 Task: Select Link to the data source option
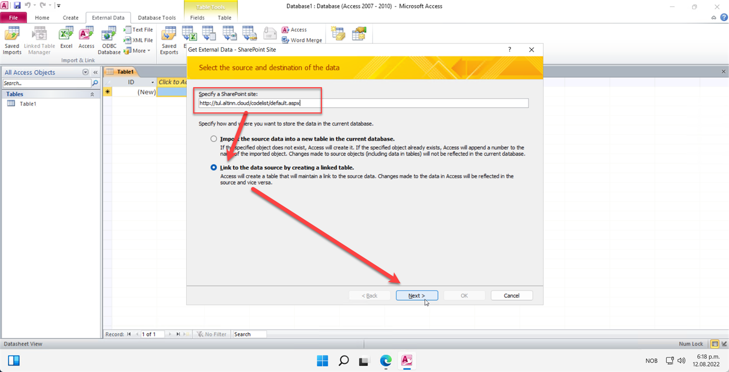tap(214, 167)
